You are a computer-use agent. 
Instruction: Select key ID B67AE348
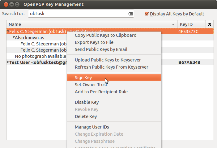coord(189,62)
